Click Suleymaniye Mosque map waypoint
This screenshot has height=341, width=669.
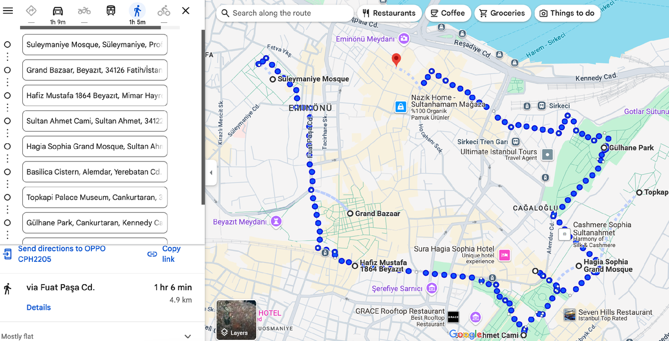272,79
